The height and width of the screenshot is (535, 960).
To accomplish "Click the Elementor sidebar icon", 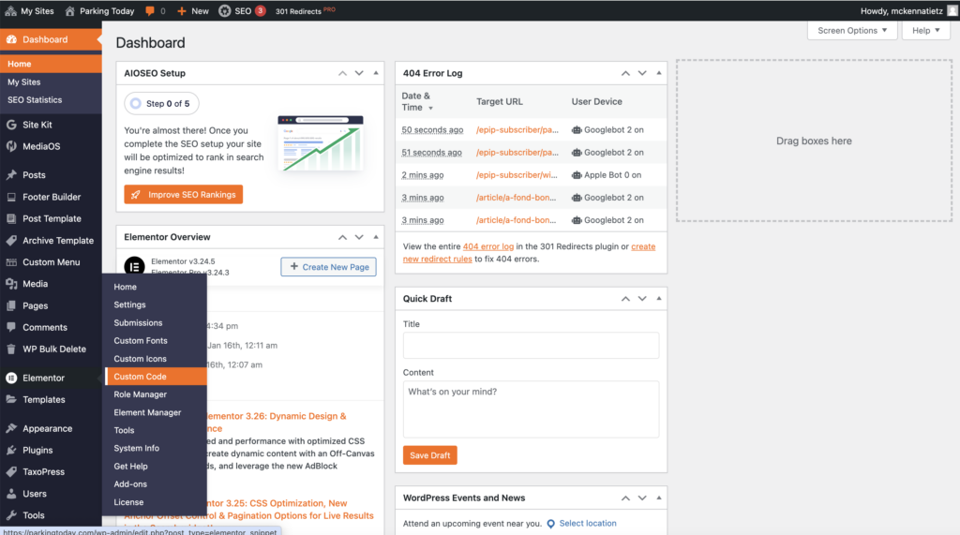I will (11, 378).
